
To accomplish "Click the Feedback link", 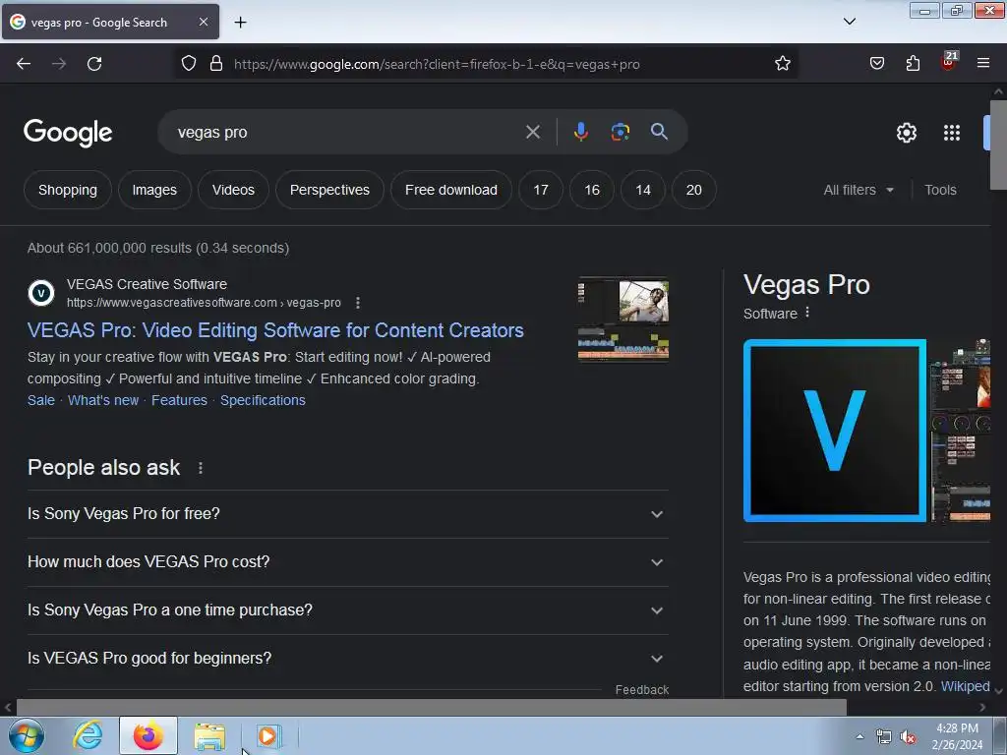I will click(x=641, y=689).
